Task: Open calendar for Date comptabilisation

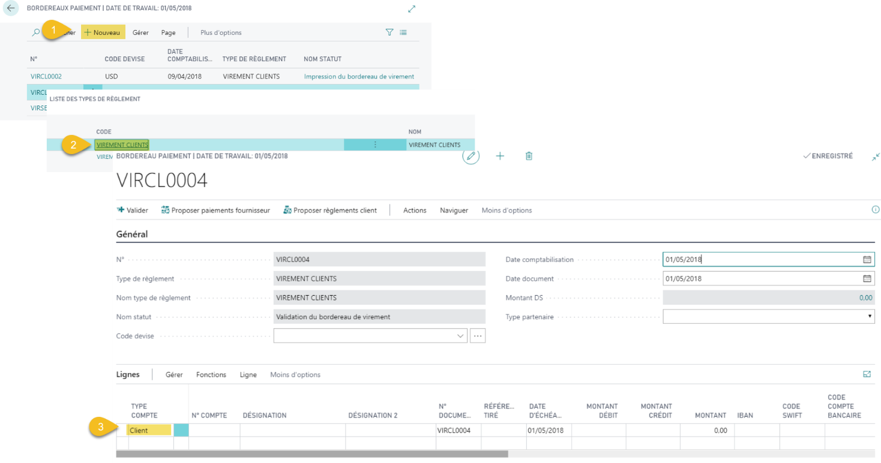Action: tap(867, 260)
